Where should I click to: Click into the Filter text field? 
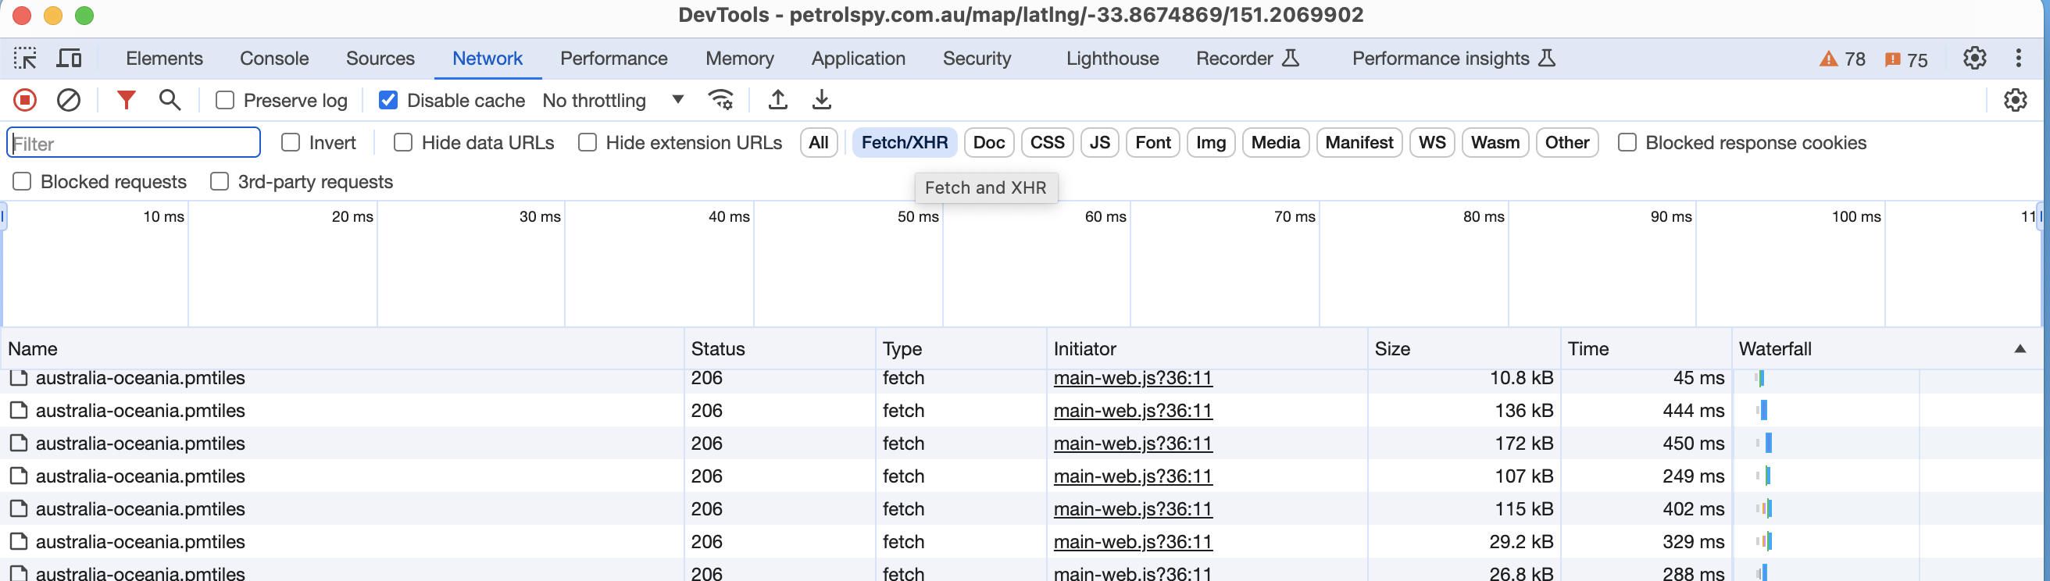[x=134, y=143]
